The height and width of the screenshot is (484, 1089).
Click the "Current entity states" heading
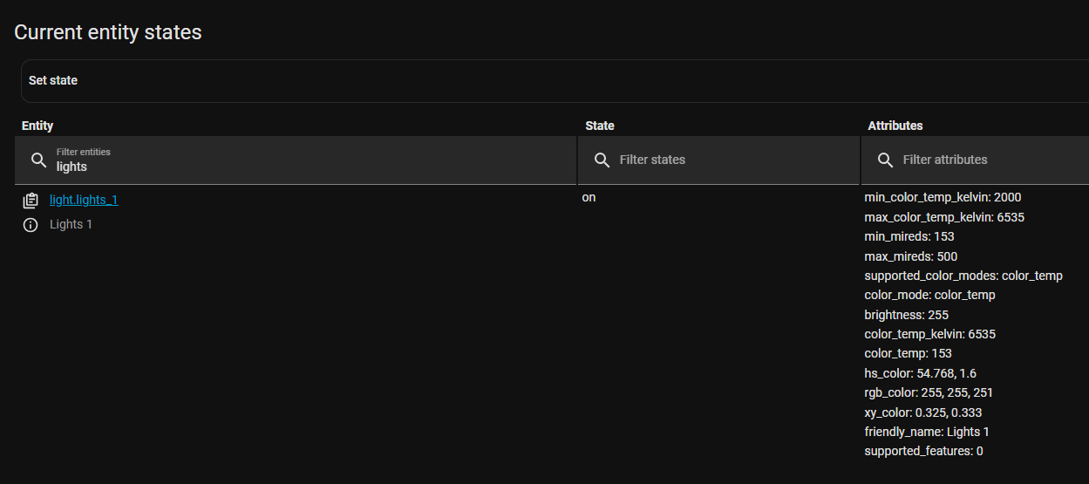[108, 32]
